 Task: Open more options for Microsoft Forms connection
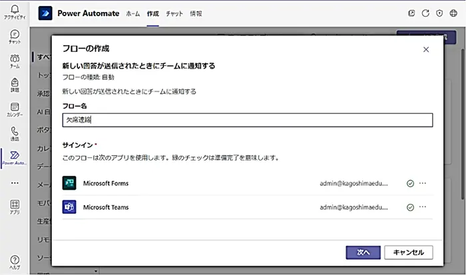tap(423, 183)
